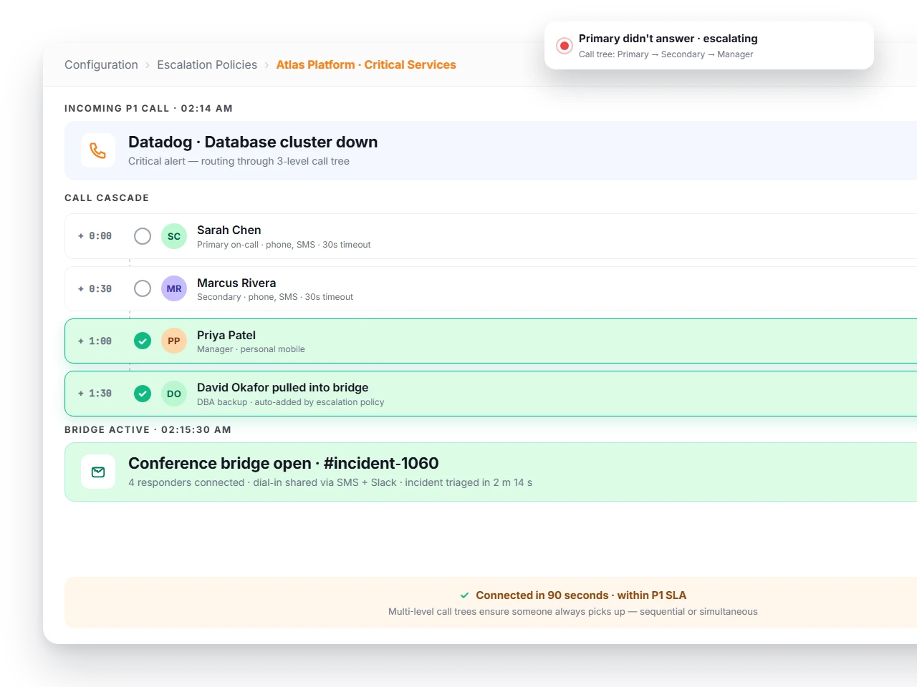Screen dimensions: 917x687
Task: Open the Conference bridge open #incident-1060 card
Action: (x=491, y=472)
